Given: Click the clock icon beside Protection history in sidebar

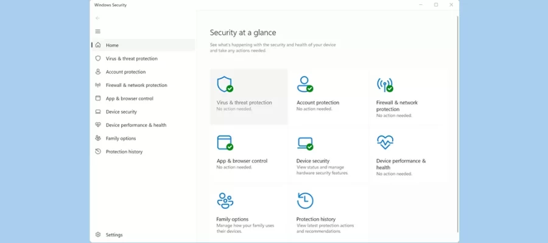Looking at the screenshot, I should tap(98, 151).
